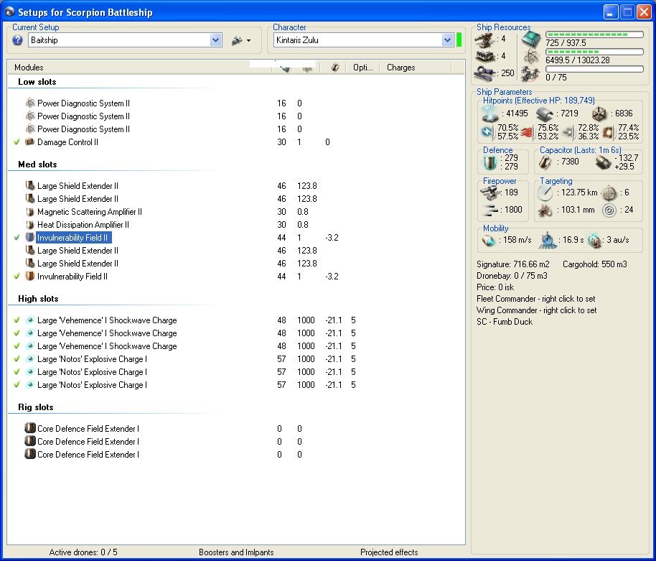The width and height of the screenshot is (656, 561).
Task: Click the sensor strength icon showing 24
Action: 609,210
